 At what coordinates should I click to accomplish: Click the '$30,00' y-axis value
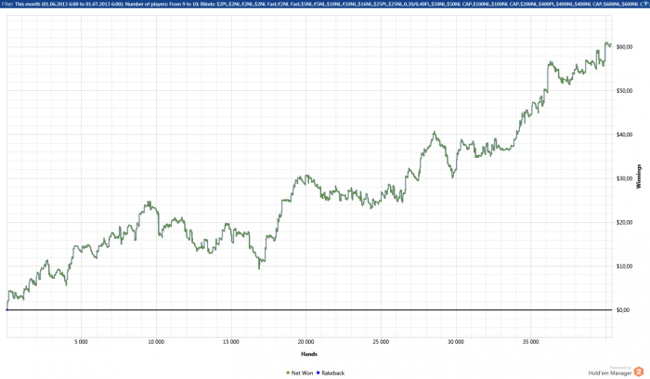624,178
